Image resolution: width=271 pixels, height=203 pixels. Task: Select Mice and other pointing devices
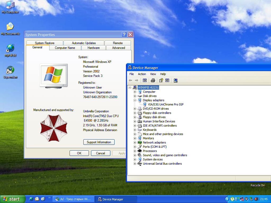(163, 134)
